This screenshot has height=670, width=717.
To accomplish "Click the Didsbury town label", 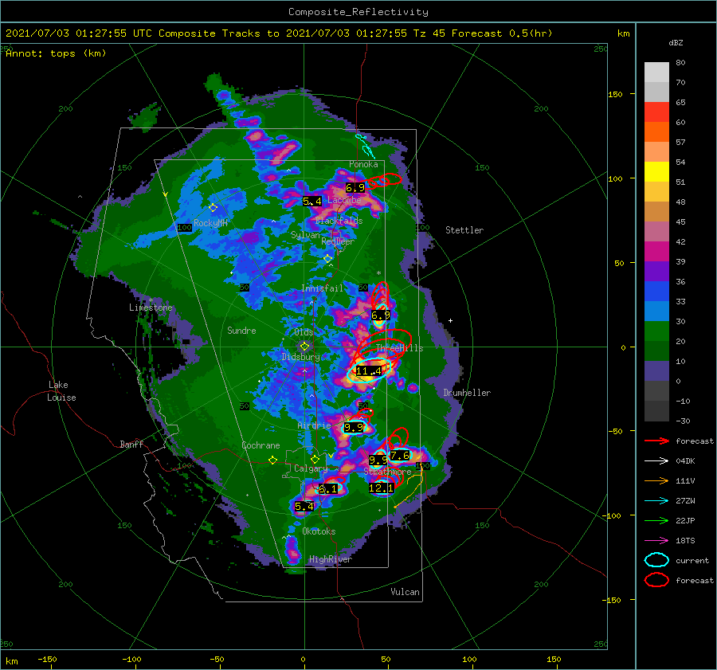I will click(x=301, y=357).
